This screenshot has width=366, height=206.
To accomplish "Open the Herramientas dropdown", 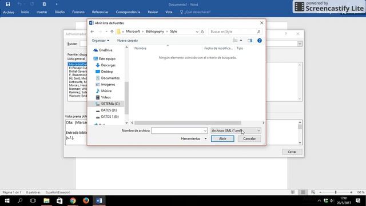I will [194, 138].
